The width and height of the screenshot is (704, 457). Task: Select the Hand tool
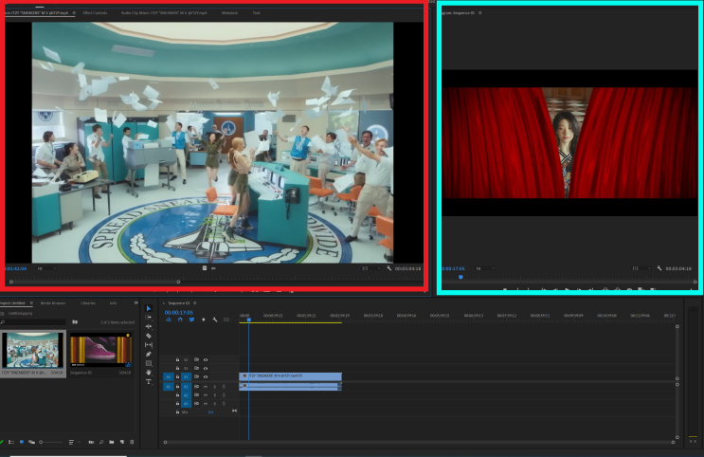tap(149, 372)
